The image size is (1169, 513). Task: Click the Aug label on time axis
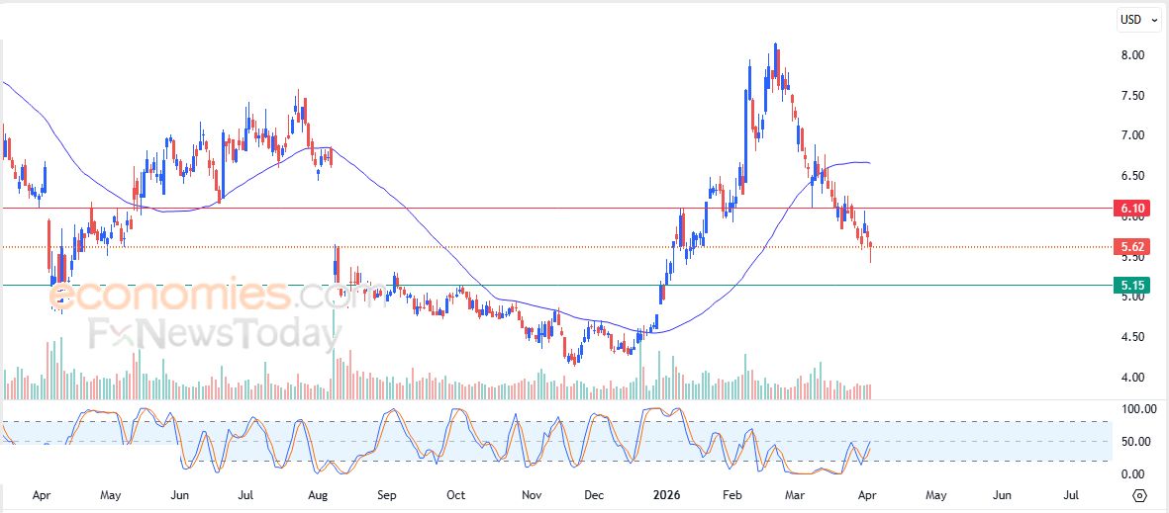pyautogui.click(x=318, y=495)
